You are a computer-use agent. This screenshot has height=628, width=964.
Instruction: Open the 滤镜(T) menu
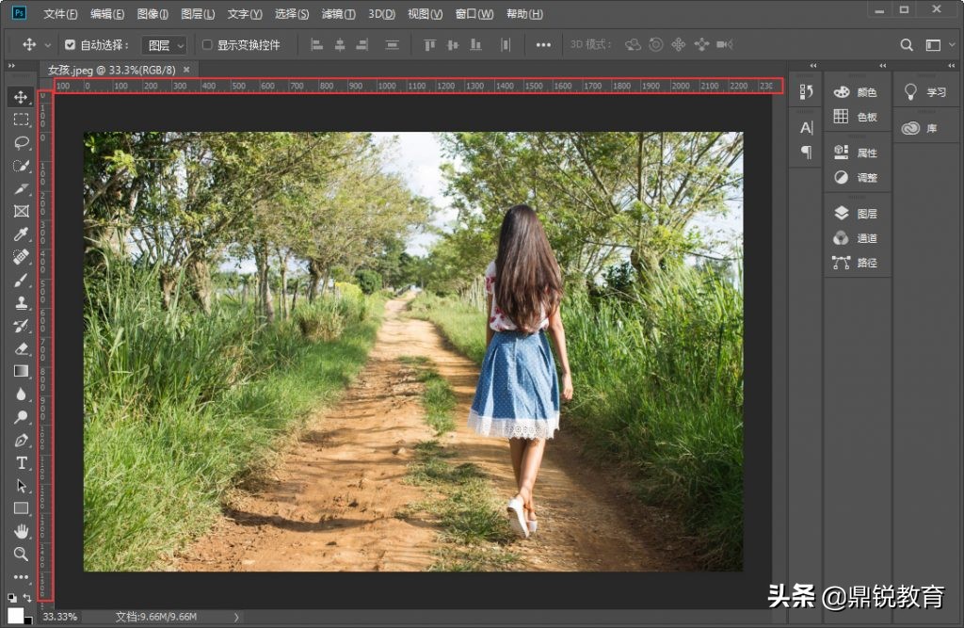click(338, 14)
